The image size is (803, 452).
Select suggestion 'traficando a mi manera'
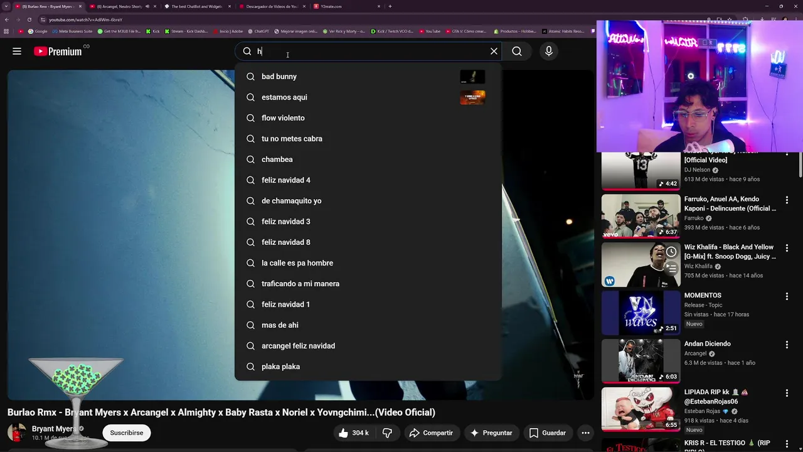tap(368, 284)
